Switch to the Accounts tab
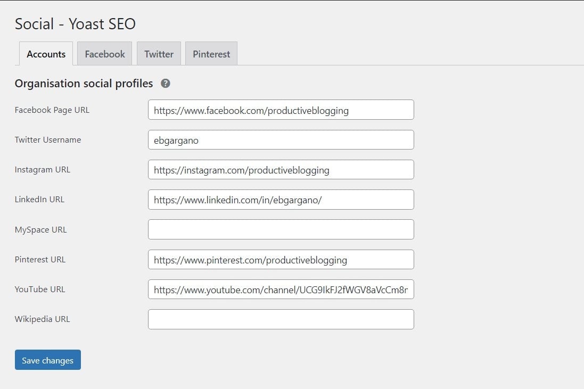Image resolution: width=584 pixels, height=389 pixels. 46,54
